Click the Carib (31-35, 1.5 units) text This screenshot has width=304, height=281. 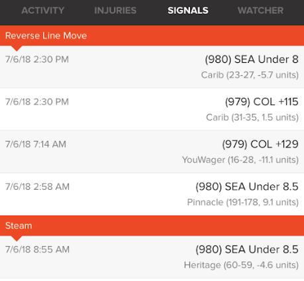252,118
